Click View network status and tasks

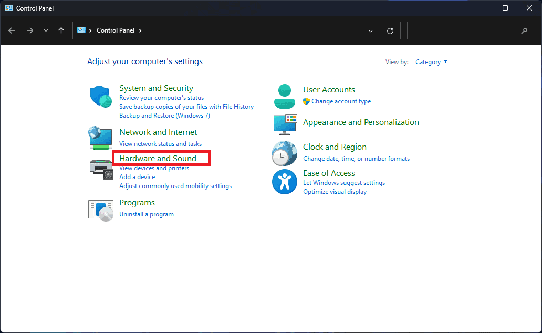[160, 144]
